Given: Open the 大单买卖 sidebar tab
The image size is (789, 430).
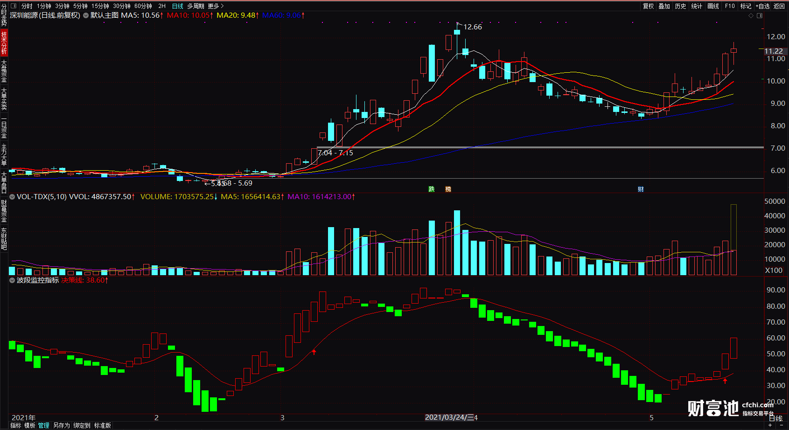Looking at the screenshot, I should tap(4, 99).
